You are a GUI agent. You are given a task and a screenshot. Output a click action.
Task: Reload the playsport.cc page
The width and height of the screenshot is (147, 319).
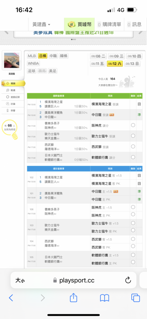coord(128,280)
